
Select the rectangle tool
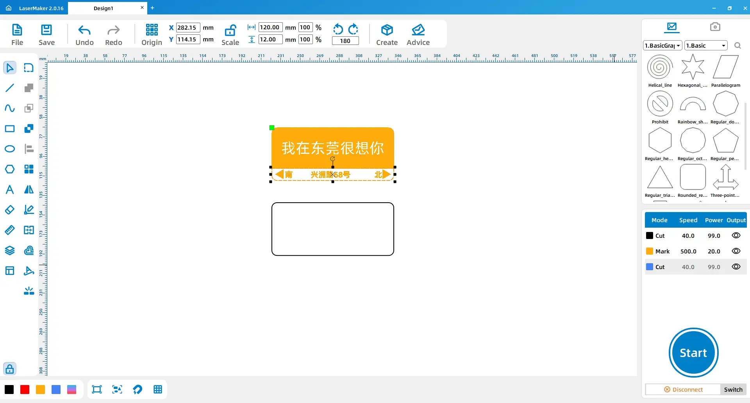coord(10,128)
